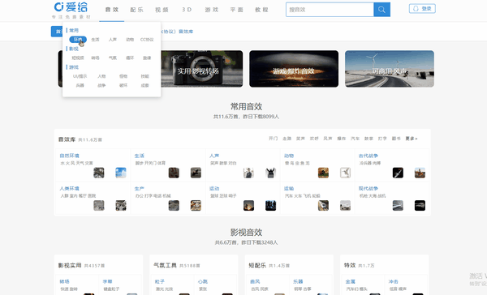
Task: Click the white bird thumbnail under 动物
Action: click(x=346, y=173)
